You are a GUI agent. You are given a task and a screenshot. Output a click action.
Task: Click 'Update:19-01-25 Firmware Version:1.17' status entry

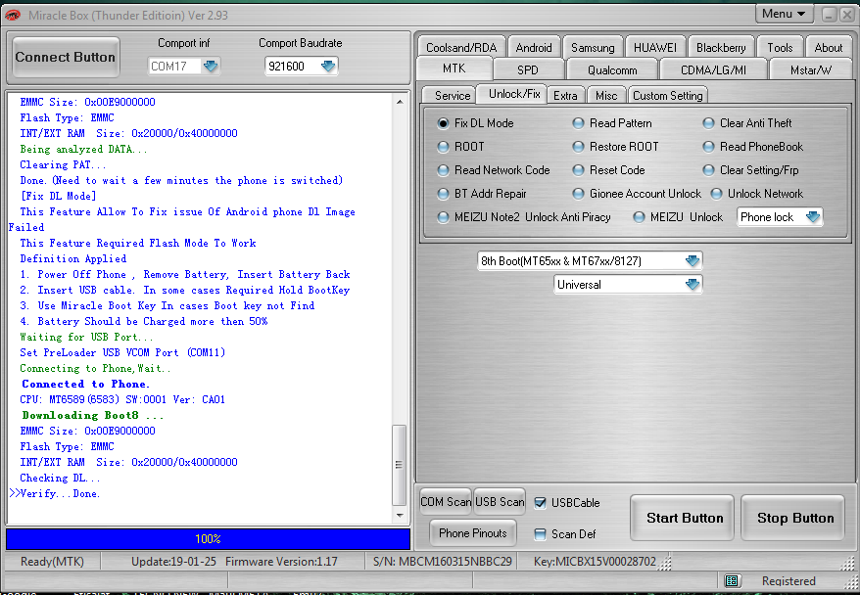(234, 562)
